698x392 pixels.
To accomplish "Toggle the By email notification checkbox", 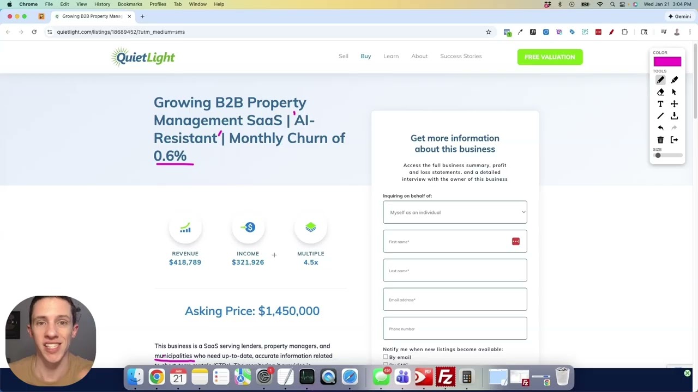I will (386, 357).
